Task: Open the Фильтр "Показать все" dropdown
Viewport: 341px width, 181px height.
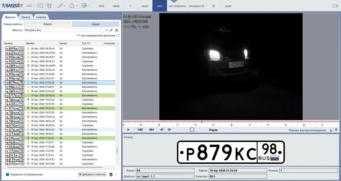Action: (x=66, y=30)
